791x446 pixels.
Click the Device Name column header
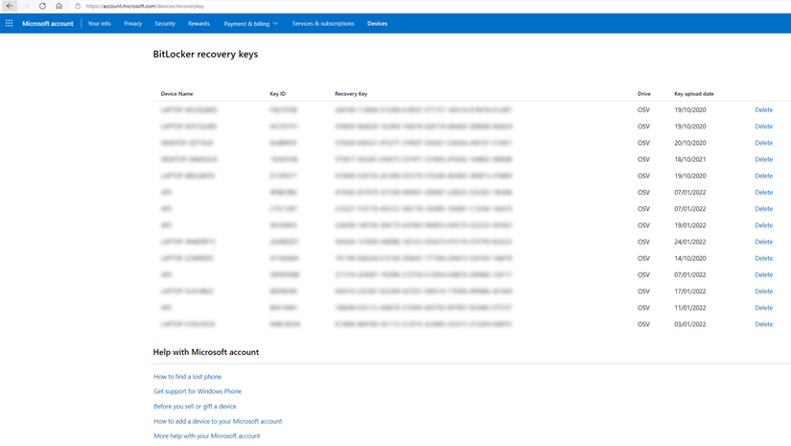click(176, 94)
